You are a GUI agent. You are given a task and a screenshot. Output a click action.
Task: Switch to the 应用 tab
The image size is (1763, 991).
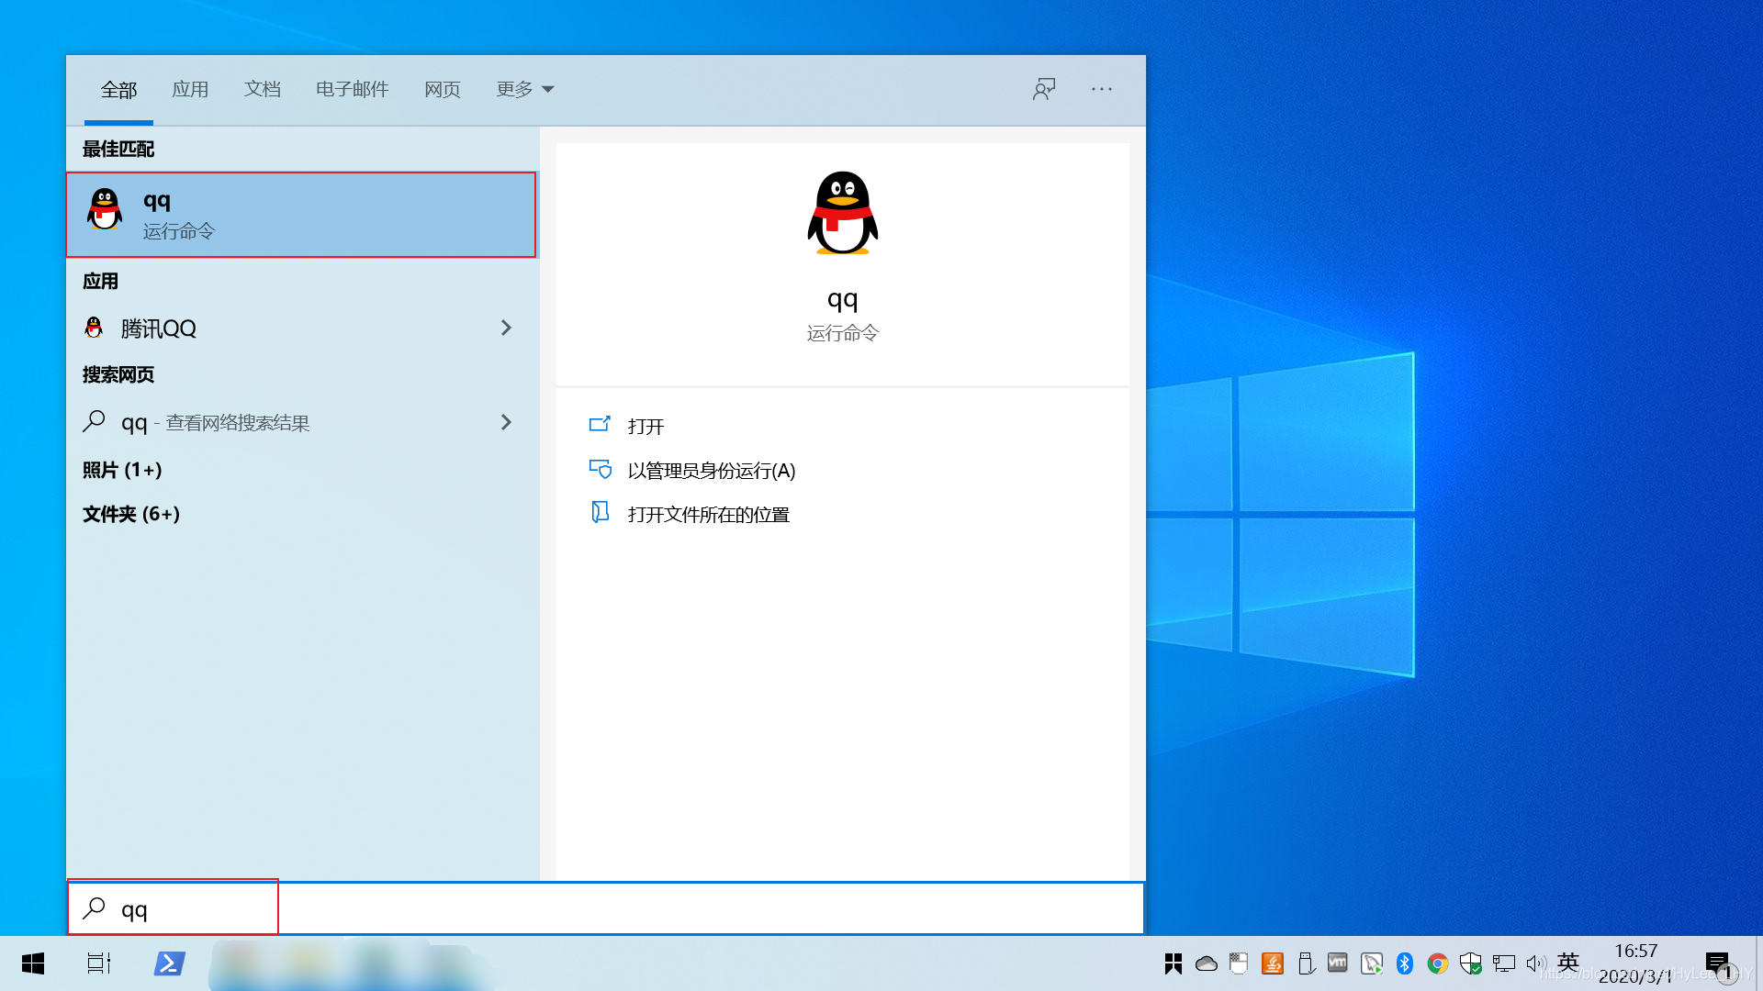[190, 89]
